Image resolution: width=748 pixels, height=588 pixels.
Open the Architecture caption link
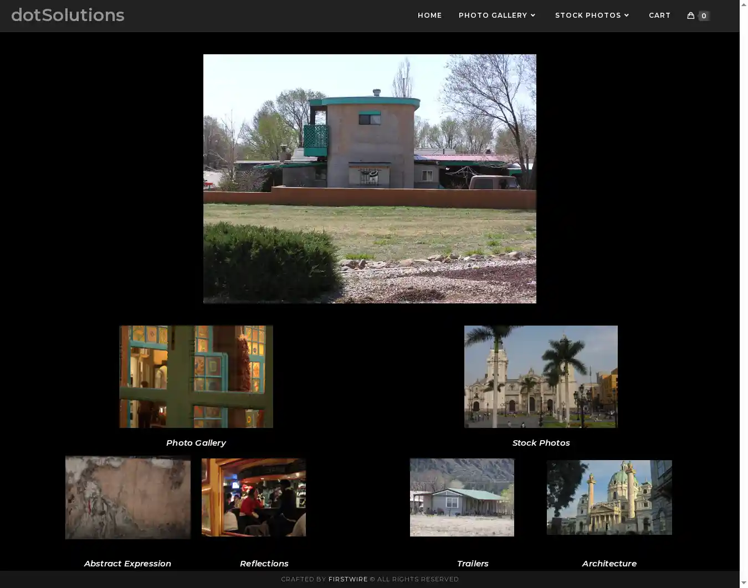(609, 564)
